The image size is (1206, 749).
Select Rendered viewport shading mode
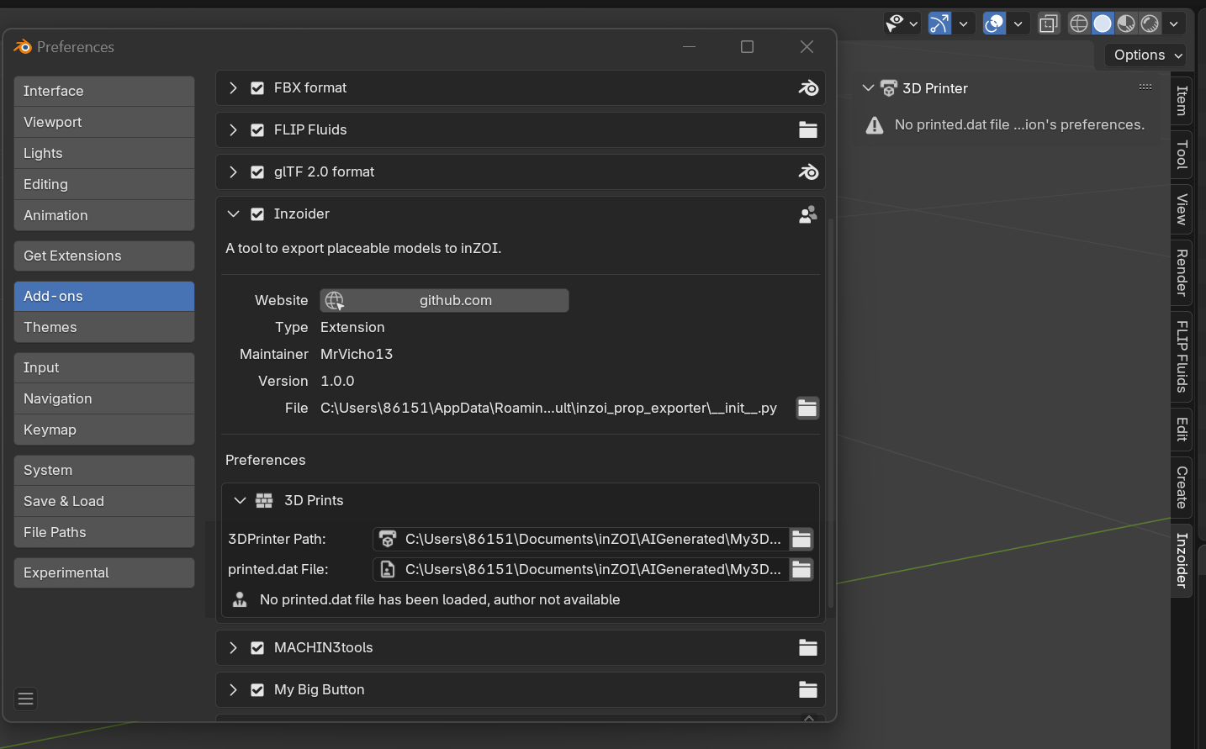[x=1150, y=24]
